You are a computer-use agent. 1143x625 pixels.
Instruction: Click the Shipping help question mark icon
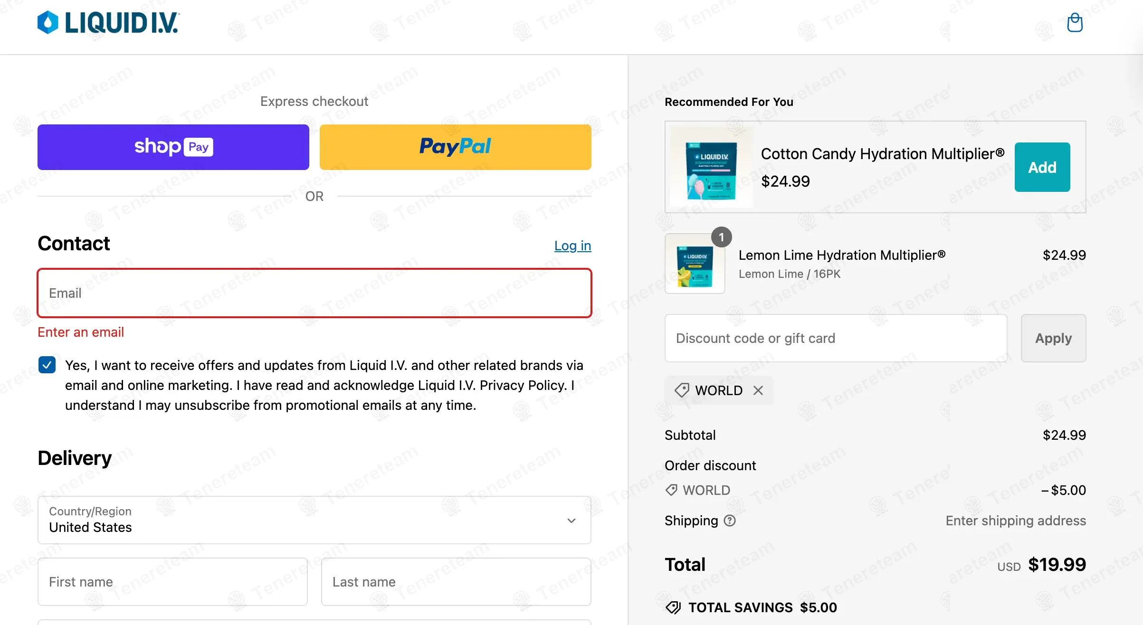click(x=730, y=521)
